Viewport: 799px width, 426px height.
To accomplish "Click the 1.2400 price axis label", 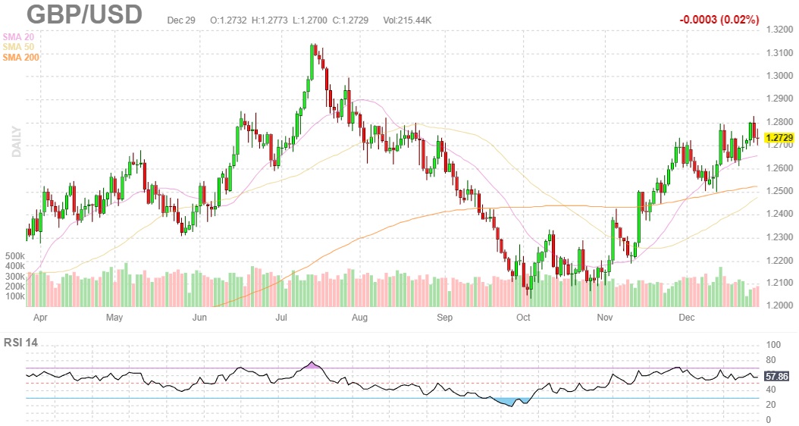I will tap(779, 214).
